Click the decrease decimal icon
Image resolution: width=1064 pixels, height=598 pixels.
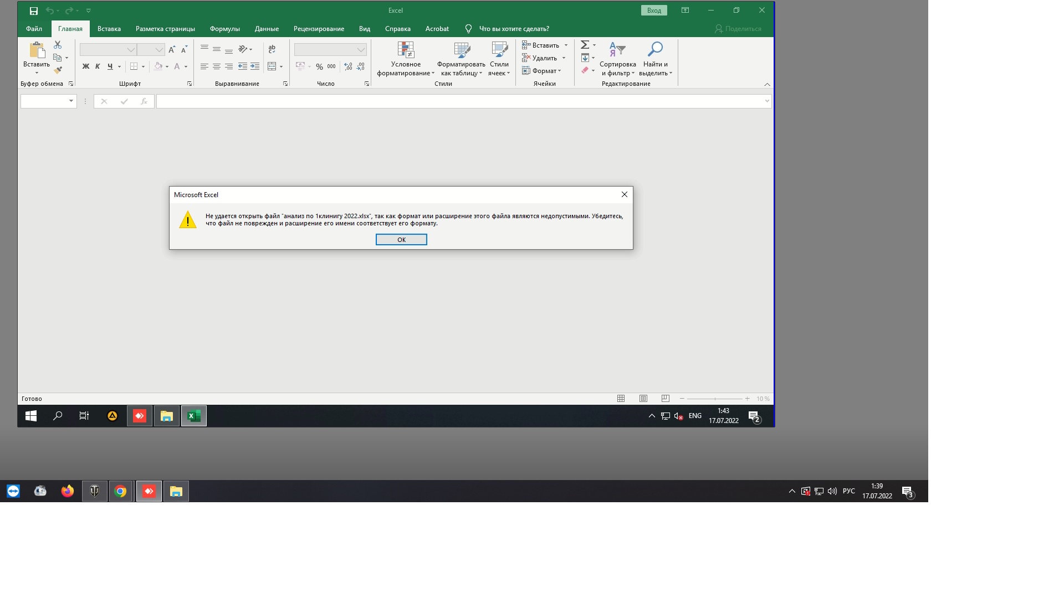361,66
